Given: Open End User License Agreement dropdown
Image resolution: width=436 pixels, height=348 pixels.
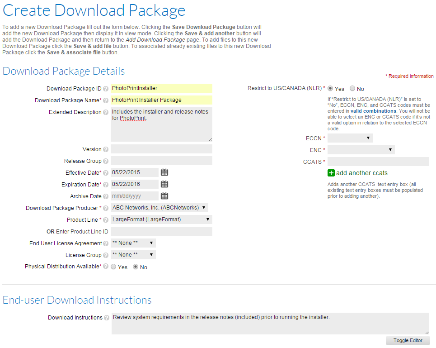Looking at the screenshot, I should (x=133, y=243).
